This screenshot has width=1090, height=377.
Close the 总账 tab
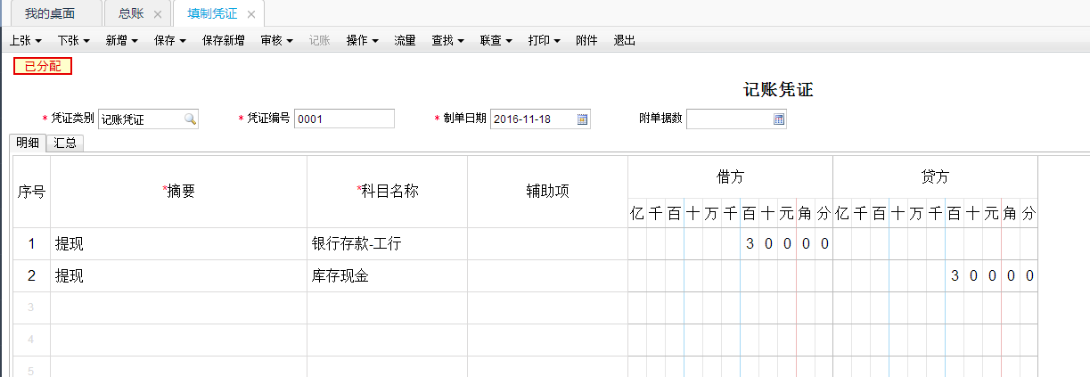coord(158,14)
